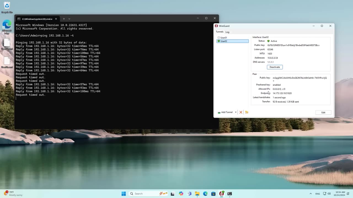Image resolution: width=353 pixels, height=198 pixels.
Task: Click the DNS servers value 1.1.1.1
Action: click(x=271, y=62)
